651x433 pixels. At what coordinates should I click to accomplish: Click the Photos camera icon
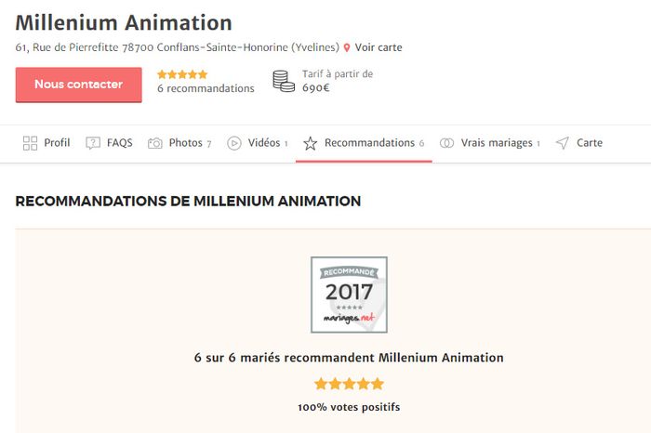click(155, 143)
